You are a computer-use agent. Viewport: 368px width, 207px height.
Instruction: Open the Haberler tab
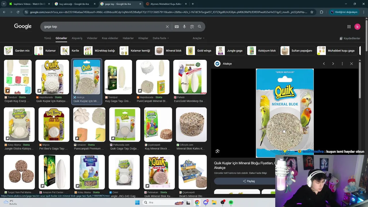tap(128, 38)
